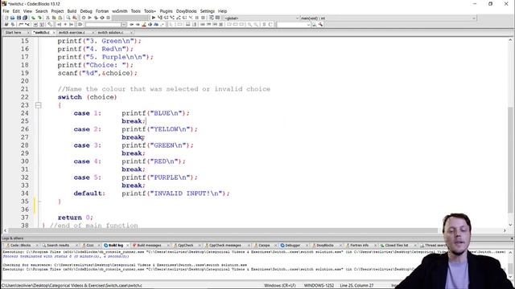The height and width of the screenshot is (289, 515).
Task: Copy selection with toolbar icon
Action: pos(54,18)
